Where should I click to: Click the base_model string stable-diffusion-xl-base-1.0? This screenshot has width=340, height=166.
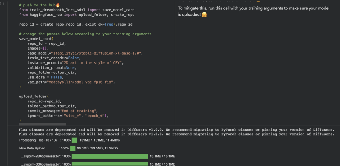click(x=97, y=53)
